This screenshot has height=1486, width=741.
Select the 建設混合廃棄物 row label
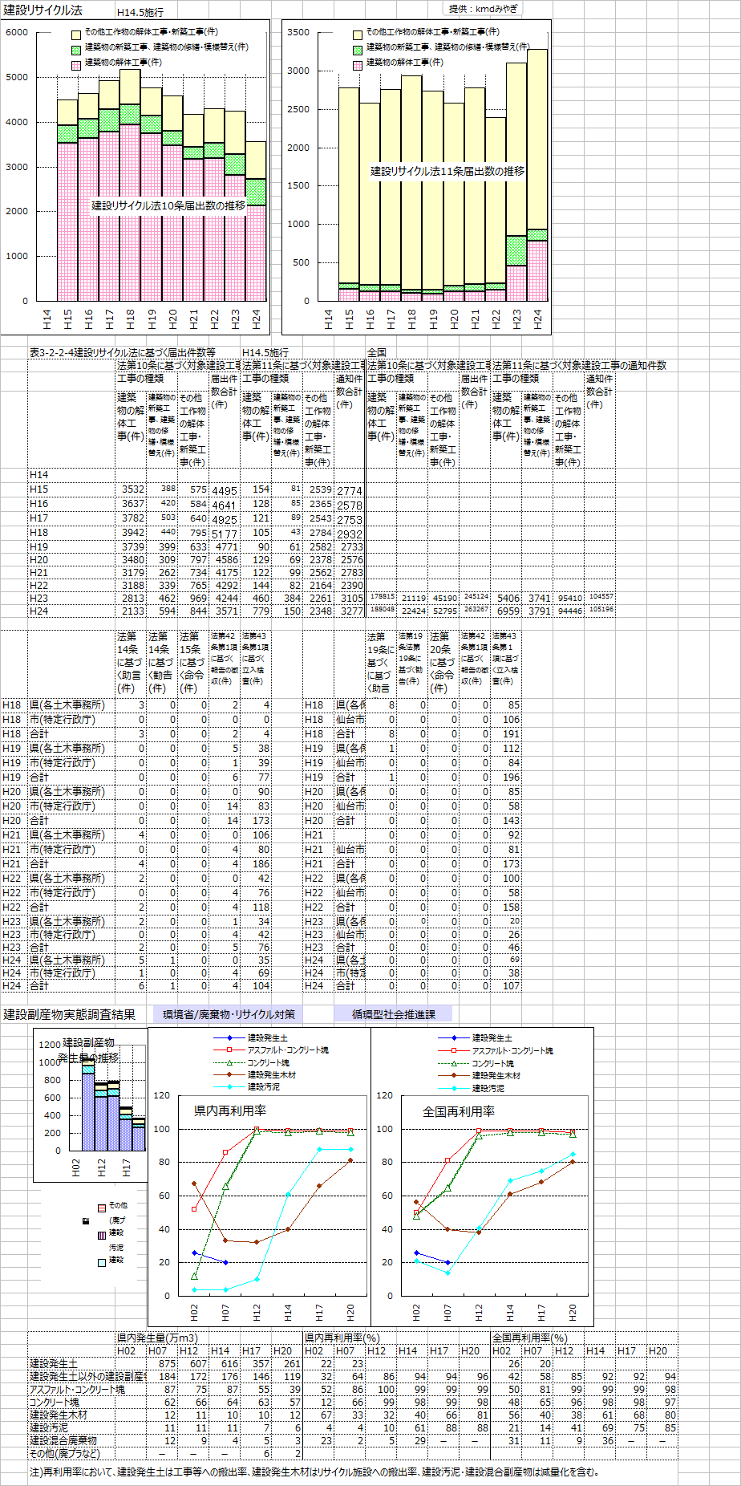coord(63,1440)
